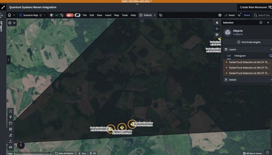Image resolution: width=272 pixels, height=155 pixels.
Task: Click the upload icon in the left map toolbar
Action: click(10, 141)
